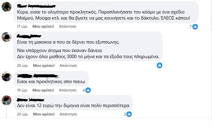
Task: Like the comment about 3000 monthly salaries
Action: pos(44,65)
